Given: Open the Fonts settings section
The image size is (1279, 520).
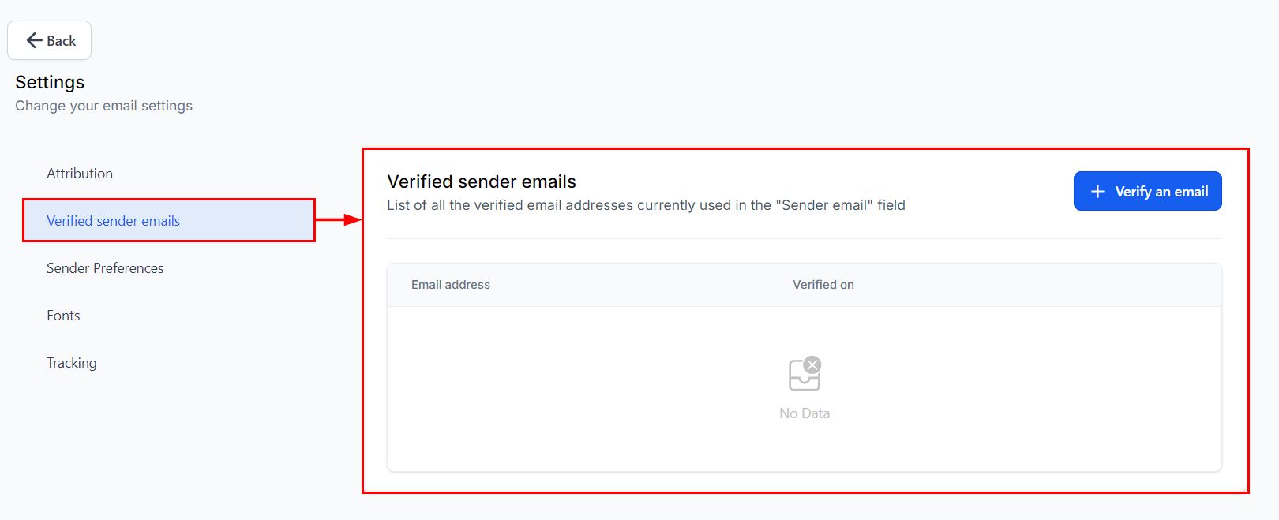Looking at the screenshot, I should pyautogui.click(x=63, y=316).
